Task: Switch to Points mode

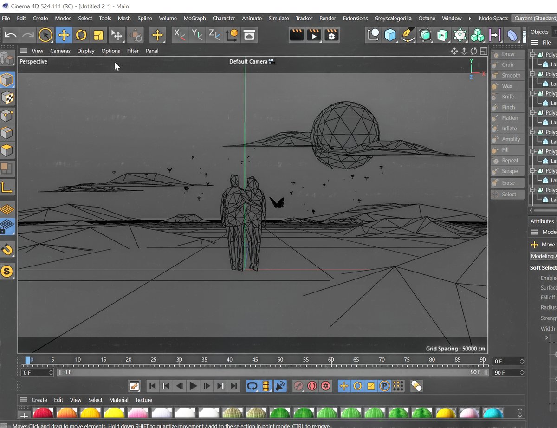Action: [7, 116]
